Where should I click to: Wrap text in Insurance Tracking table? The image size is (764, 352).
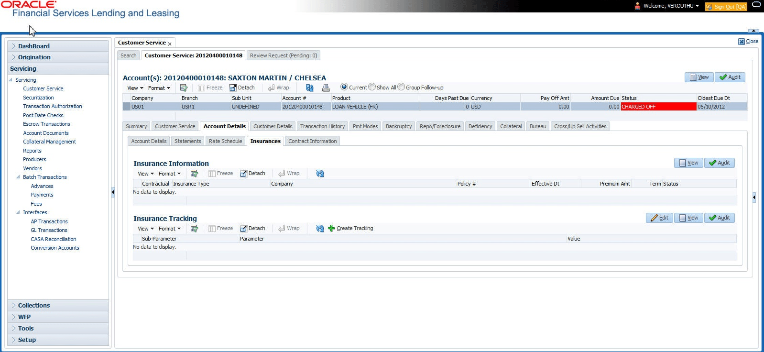coord(289,229)
